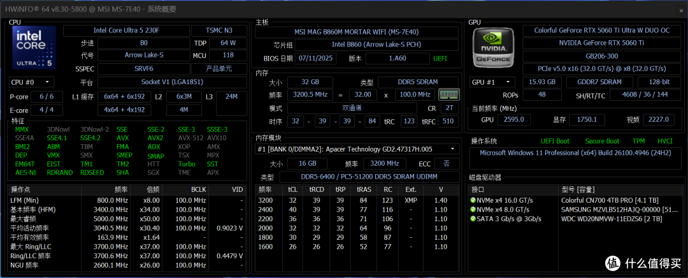Click the 产品单元 field
688x278 pixels.
coord(219,69)
